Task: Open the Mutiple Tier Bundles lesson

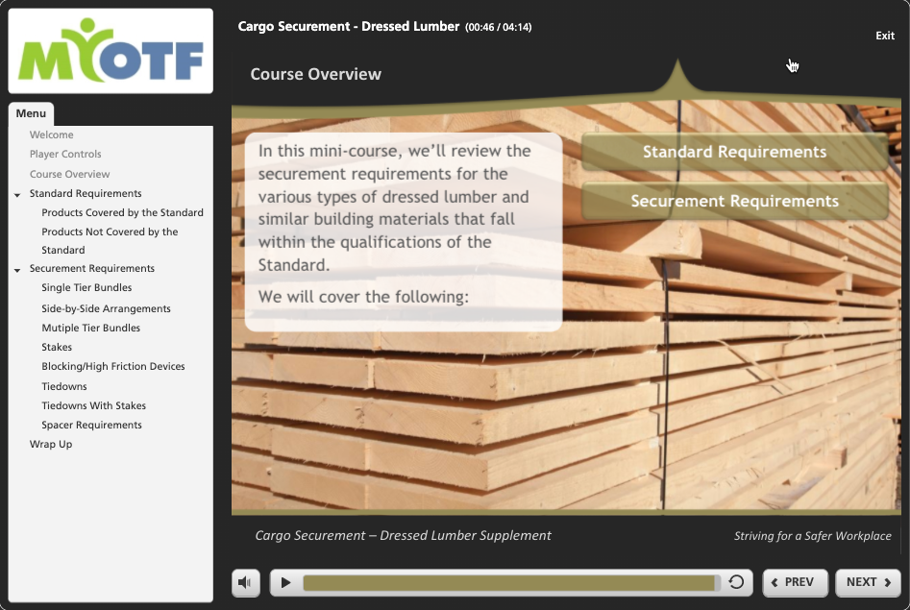Action: [x=91, y=328]
